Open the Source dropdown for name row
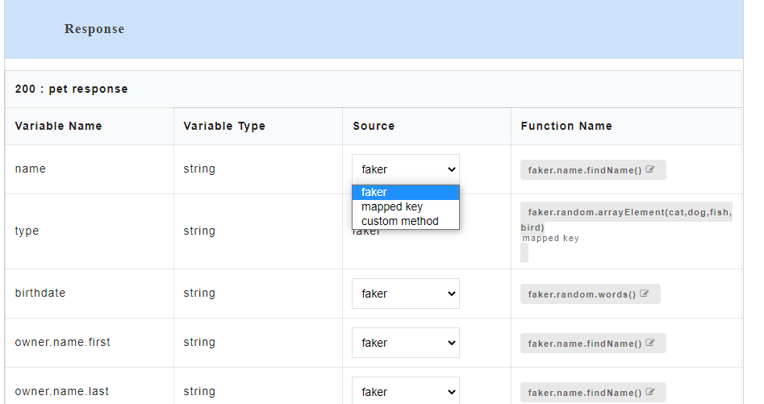 click(405, 169)
